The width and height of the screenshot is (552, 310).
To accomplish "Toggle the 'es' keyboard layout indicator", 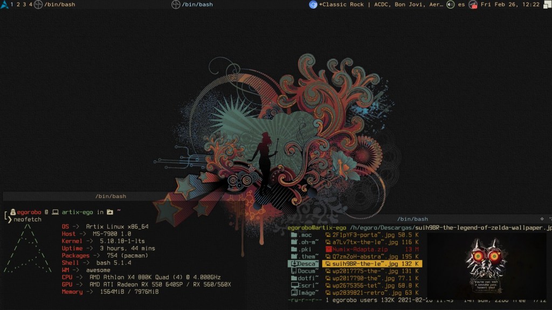I will point(461,4).
